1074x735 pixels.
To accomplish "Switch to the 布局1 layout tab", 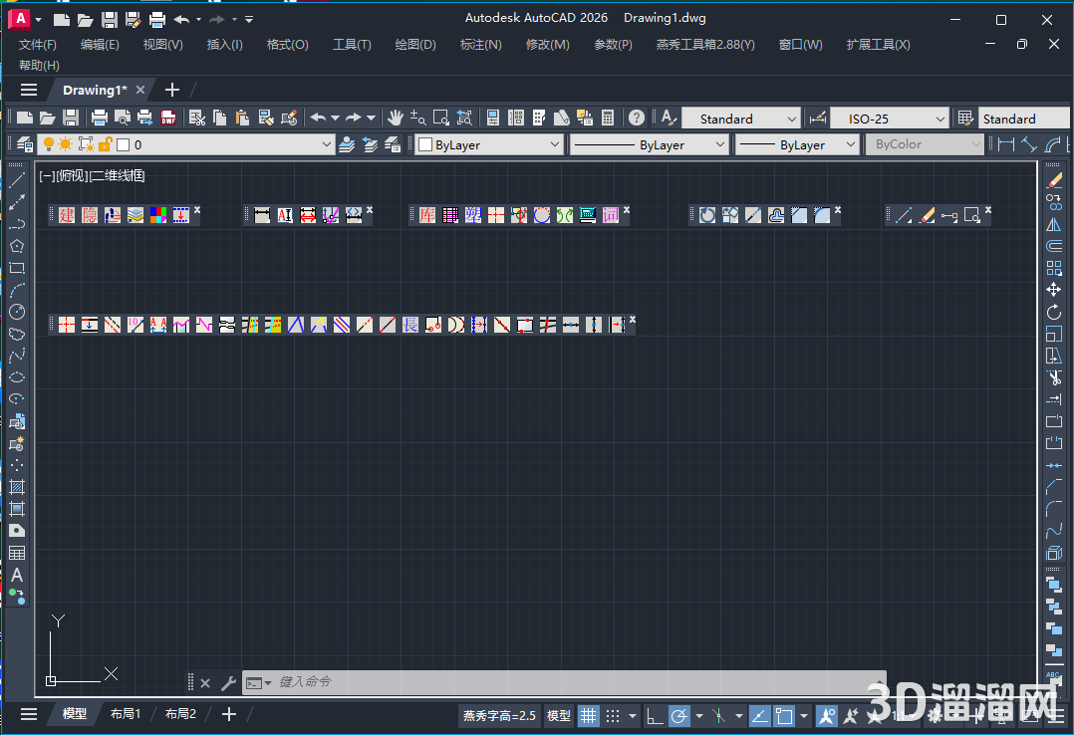I will [x=126, y=714].
